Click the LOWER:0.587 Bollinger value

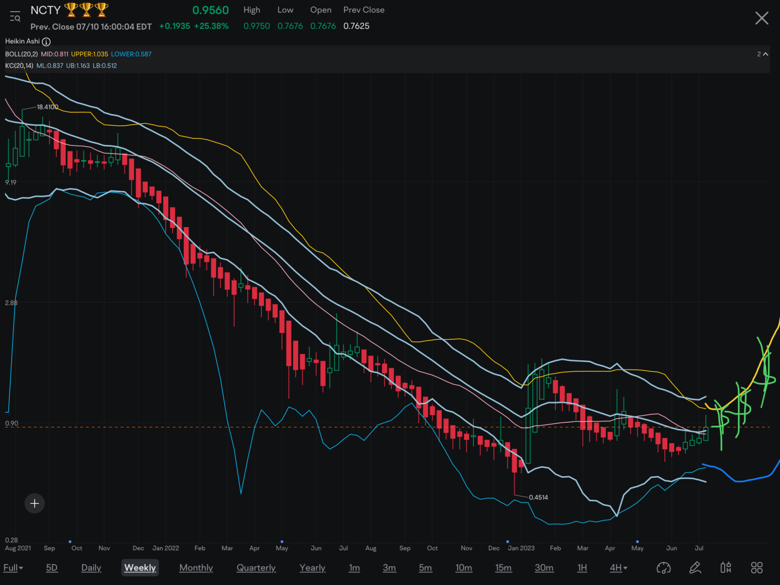tap(131, 54)
